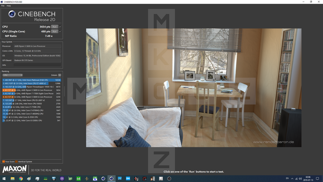Click the OS field showing Windows 10
The image size is (323, 182).
(37, 56)
